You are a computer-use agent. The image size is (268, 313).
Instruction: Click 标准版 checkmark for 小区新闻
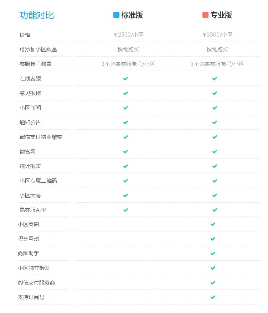click(125, 108)
